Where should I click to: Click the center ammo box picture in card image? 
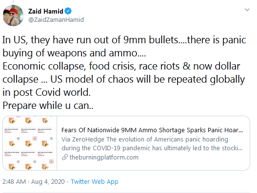pyautogui.click(x=28, y=143)
